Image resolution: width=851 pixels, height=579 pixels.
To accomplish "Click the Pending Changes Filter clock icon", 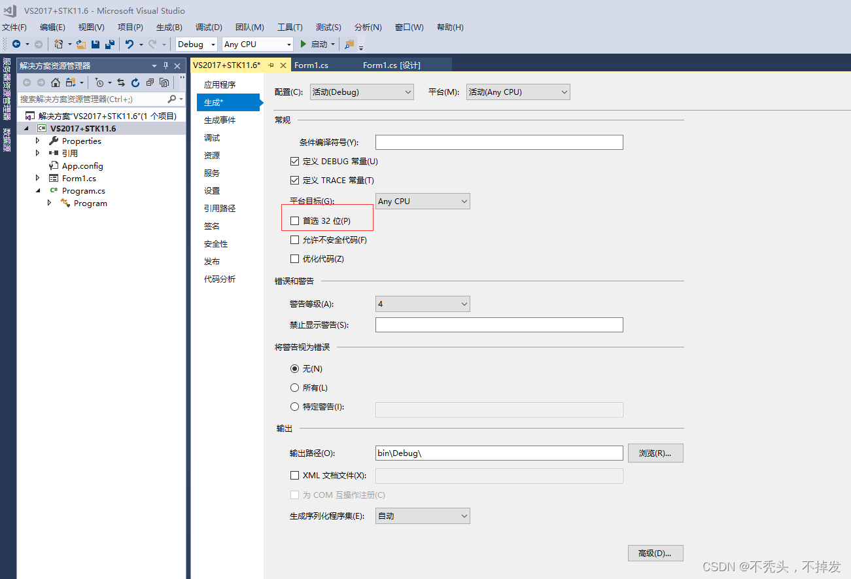I will tap(99, 82).
